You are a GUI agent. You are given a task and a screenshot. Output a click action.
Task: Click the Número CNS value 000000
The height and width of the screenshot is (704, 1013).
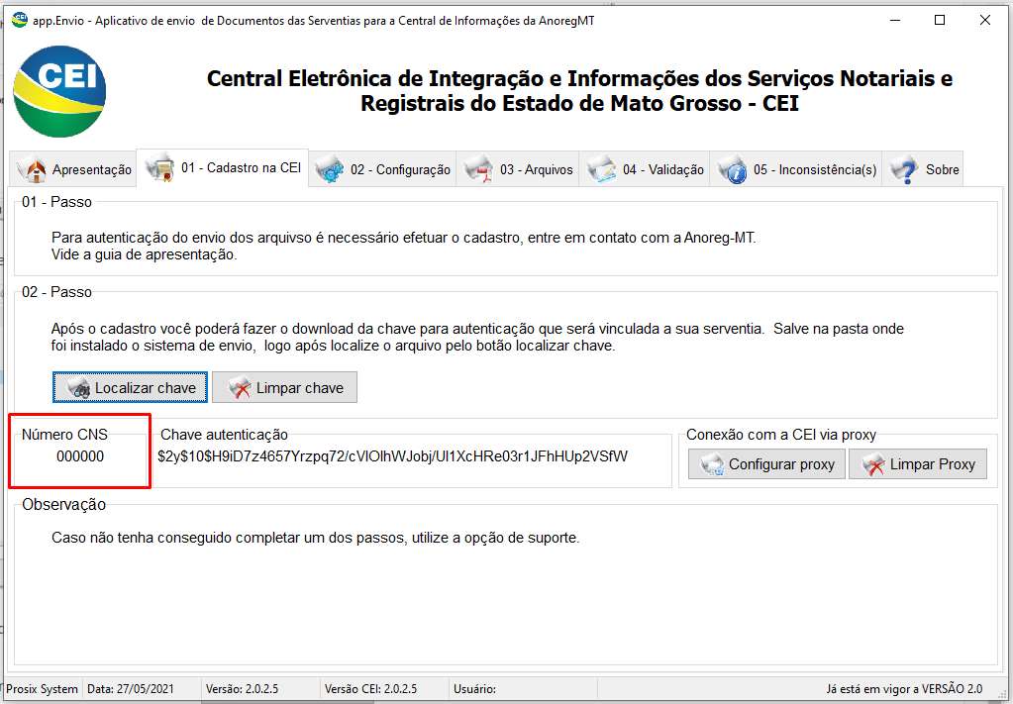(80, 456)
